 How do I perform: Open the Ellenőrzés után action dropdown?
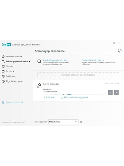click(63, 122)
